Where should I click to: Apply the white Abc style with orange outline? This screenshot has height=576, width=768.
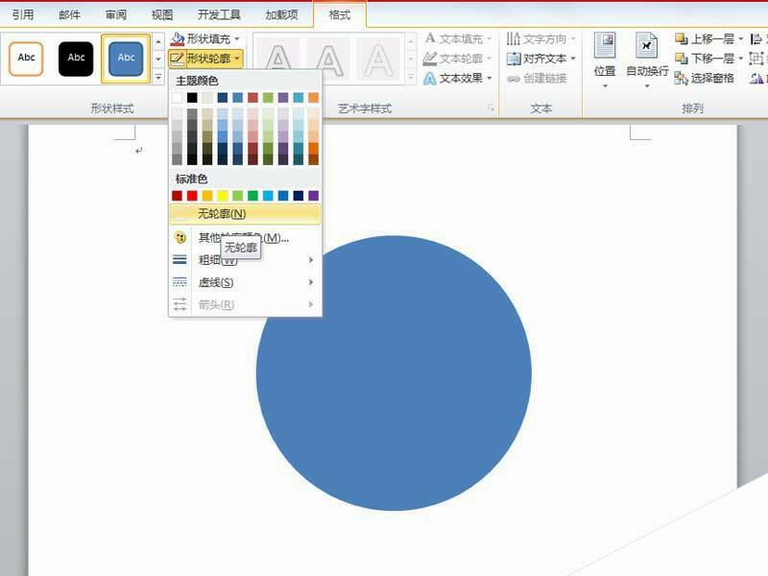click(26, 59)
